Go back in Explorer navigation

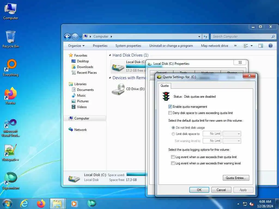68,37
